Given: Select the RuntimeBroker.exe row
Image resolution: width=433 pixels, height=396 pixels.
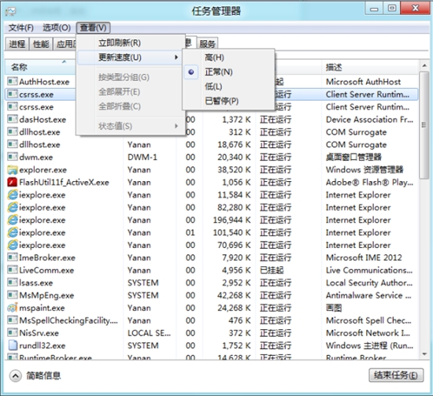Looking at the screenshot, I should pyautogui.click(x=212, y=357).
